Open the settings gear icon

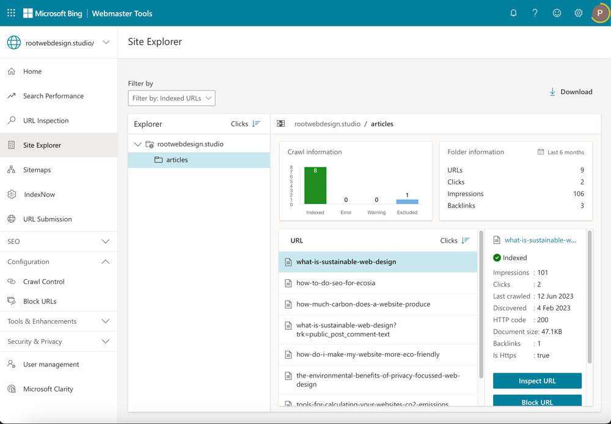click(578, 13)
